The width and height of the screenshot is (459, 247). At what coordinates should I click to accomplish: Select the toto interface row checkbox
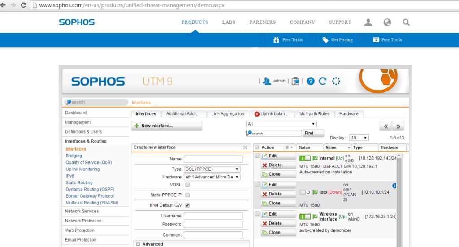pyautogui.click(x=257, y=184)
